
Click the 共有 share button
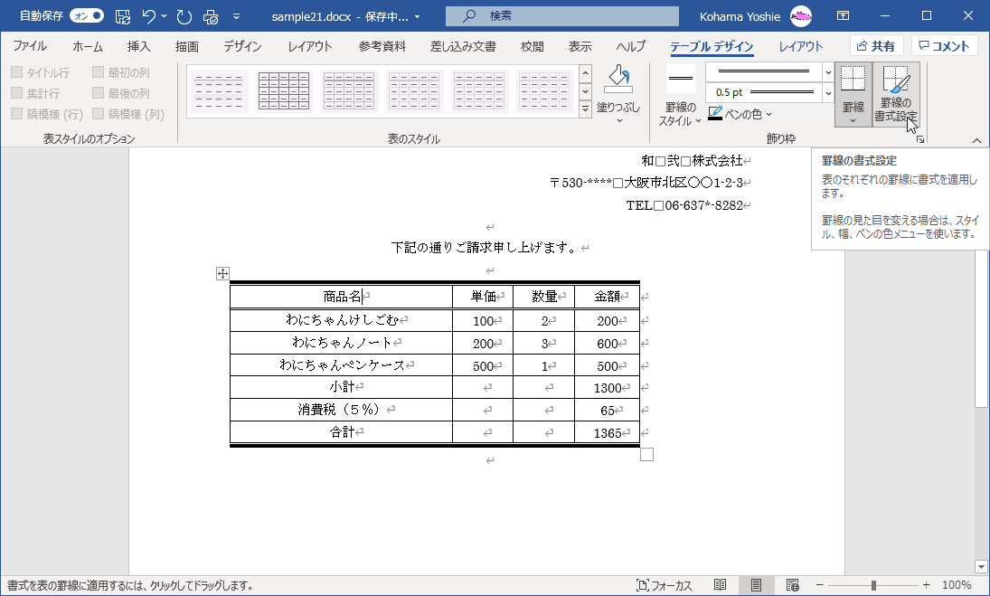point(876,45)
